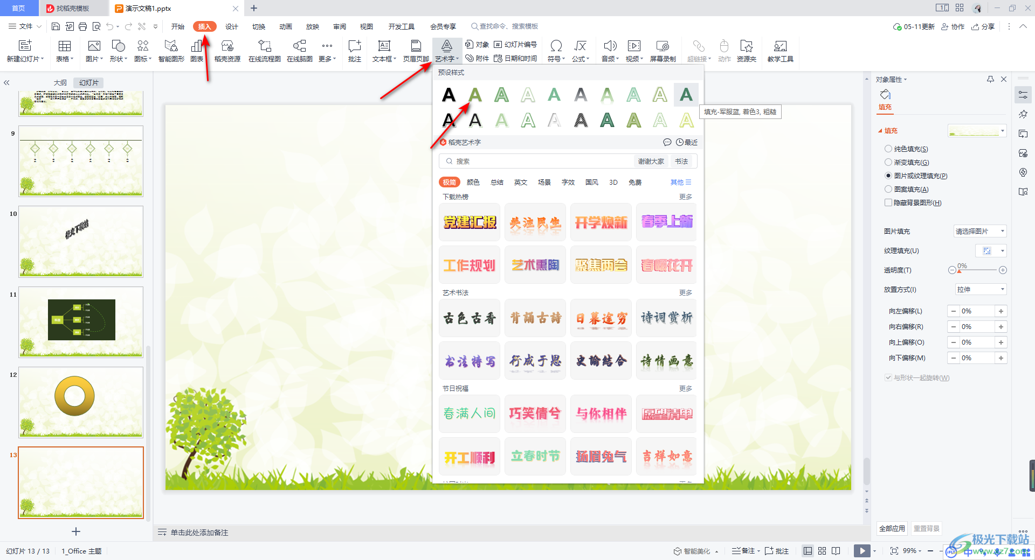The height and width of the screenshot is (560, 1035).
Task: Create a new slide (新建幻灯片)
Action: click(25, 51)
